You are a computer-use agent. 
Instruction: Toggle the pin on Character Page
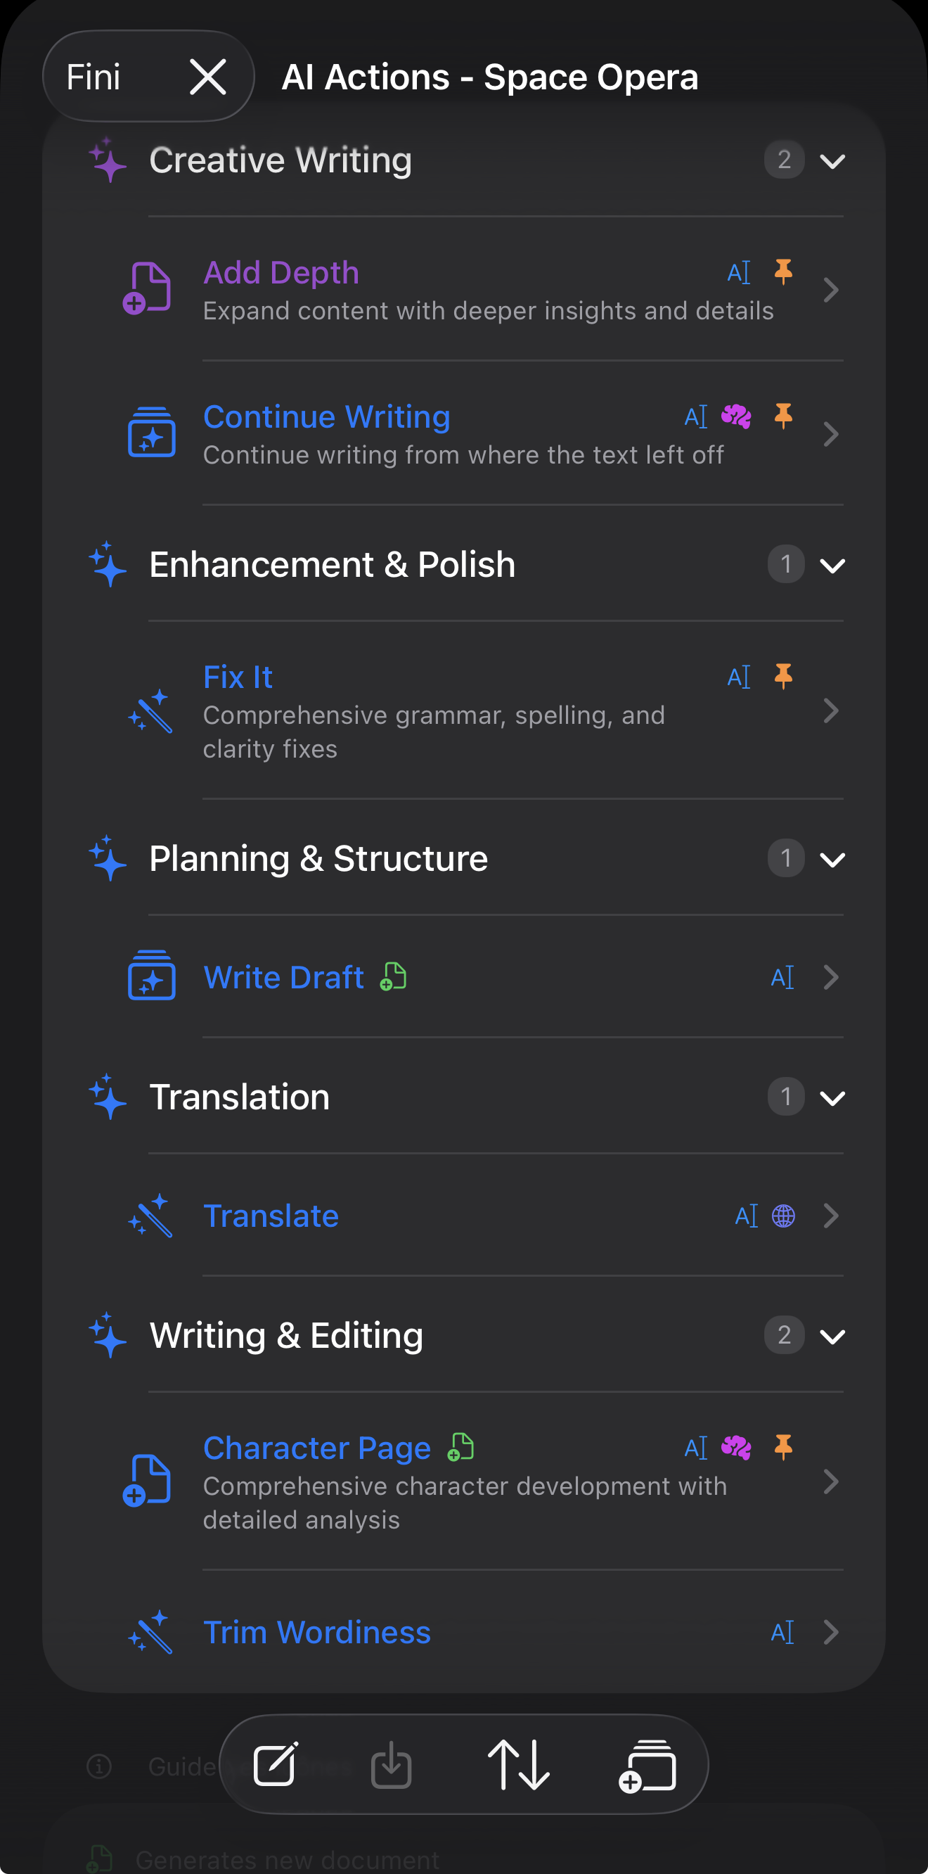784,1447
